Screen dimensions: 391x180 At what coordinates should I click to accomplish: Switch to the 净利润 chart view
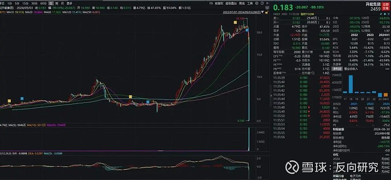point(337,69)
